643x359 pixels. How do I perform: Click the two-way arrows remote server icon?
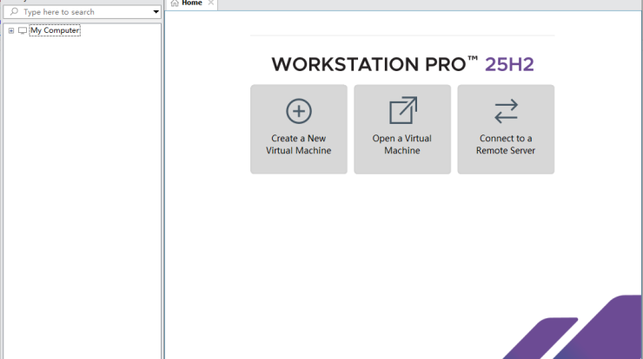click(506, 111)
